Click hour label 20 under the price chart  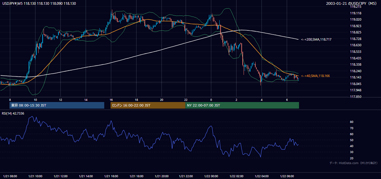pos(161,100)
